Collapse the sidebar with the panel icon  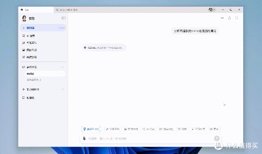pos(64,18)
